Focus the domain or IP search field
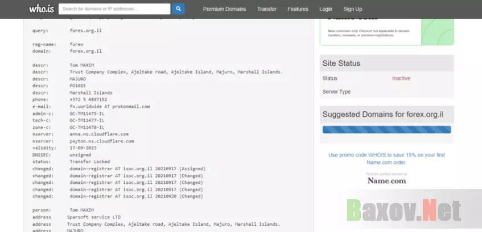The width and height of the screenshot is (482, 232). [x=114, y=9]
